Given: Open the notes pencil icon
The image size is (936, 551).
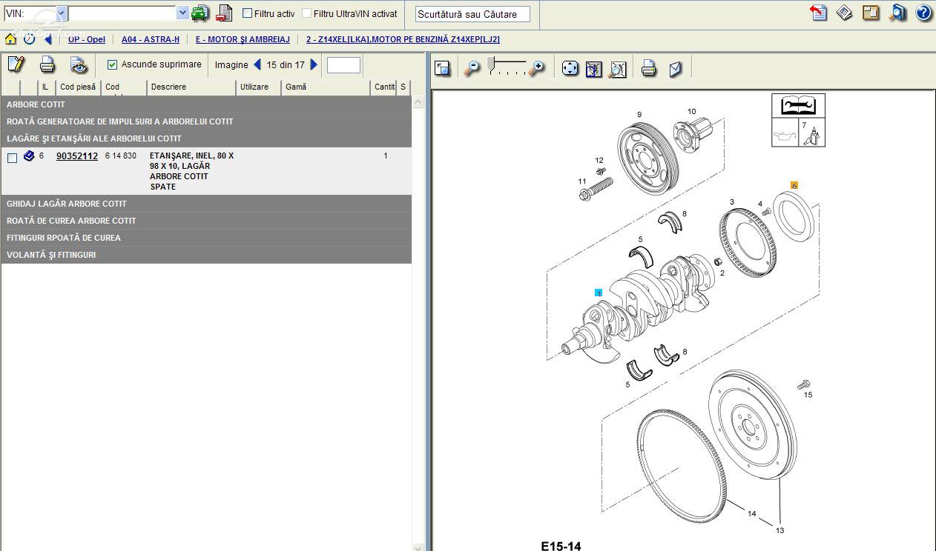Looking at the screenshot, I should pos(16,64).
